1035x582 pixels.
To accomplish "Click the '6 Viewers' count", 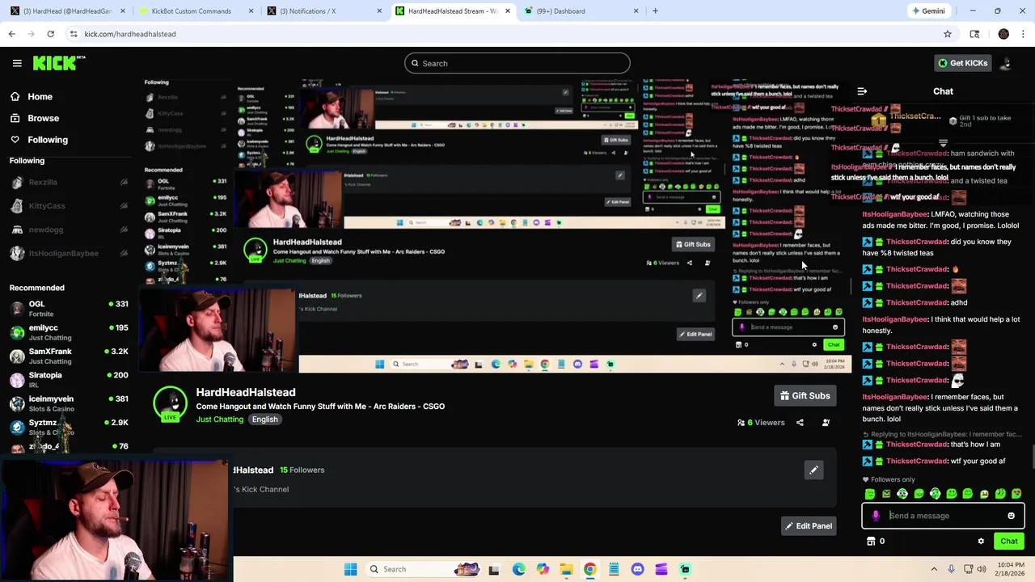I will pos(761,422).
